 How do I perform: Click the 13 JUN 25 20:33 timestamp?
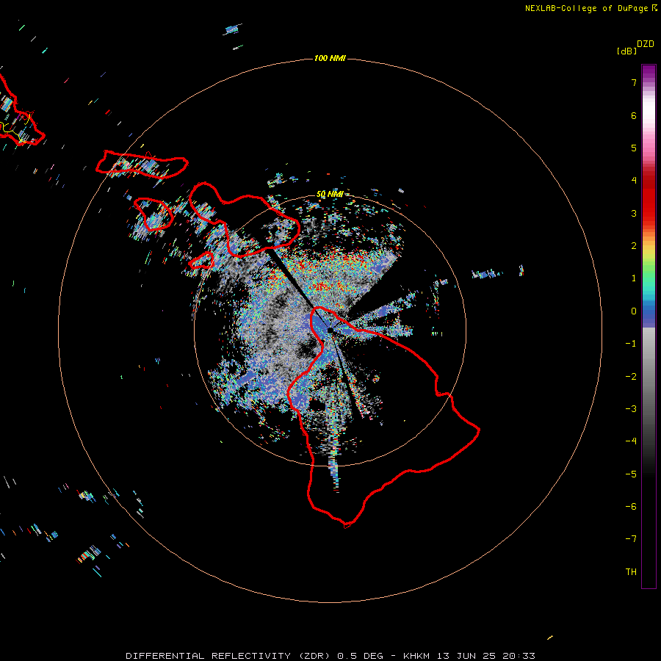486,656
